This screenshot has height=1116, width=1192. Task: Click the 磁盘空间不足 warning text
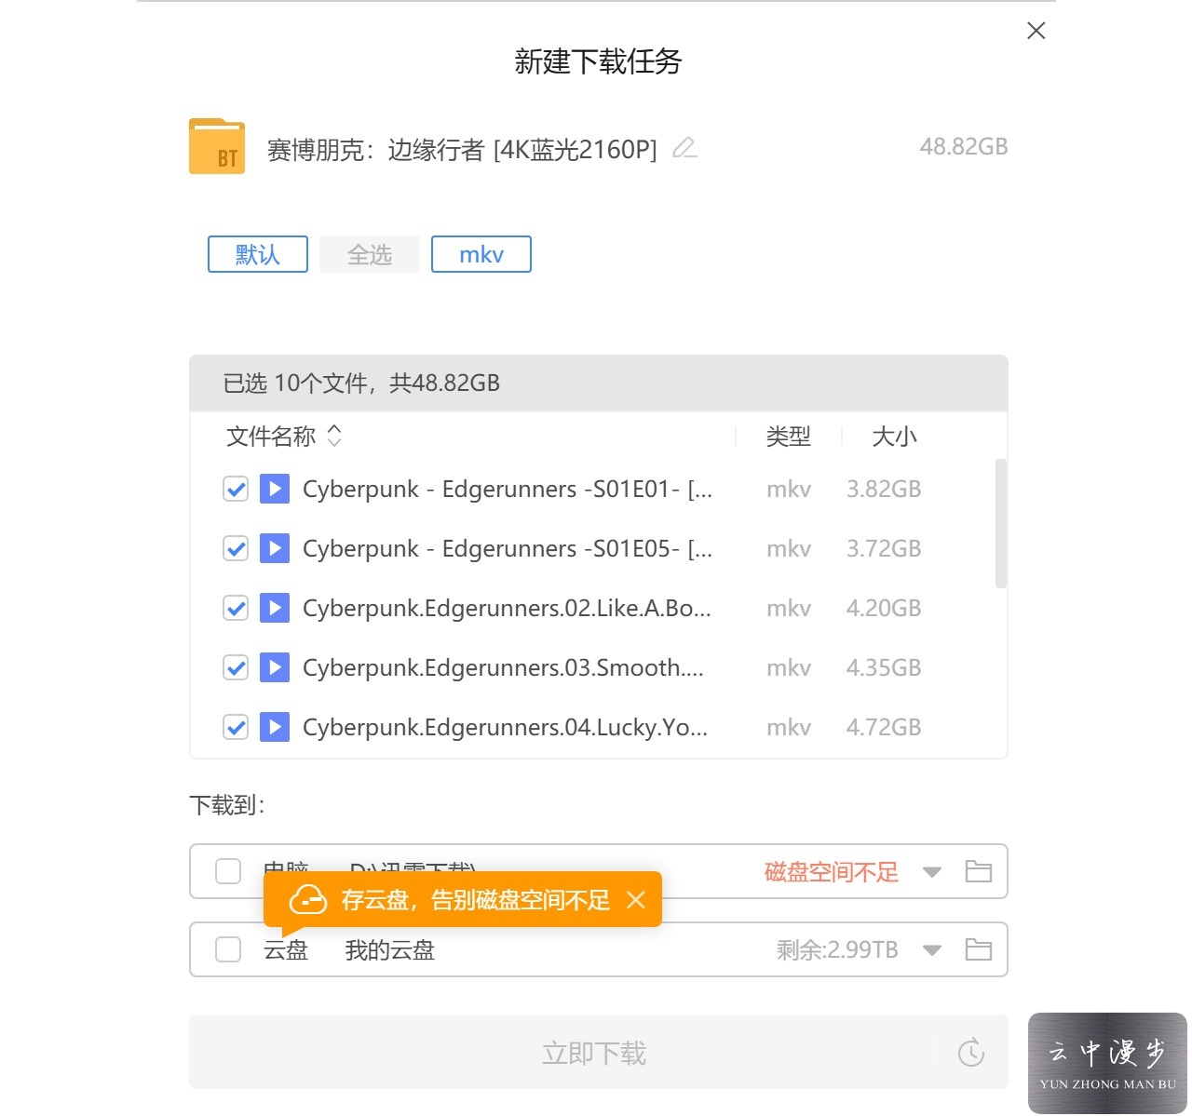pyautogui.click(x=831, y=872)
